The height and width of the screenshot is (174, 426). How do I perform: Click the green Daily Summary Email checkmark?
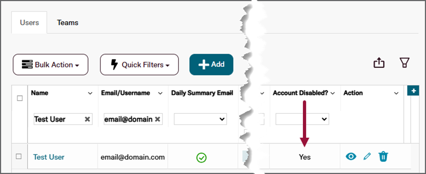tap(201, 157)
